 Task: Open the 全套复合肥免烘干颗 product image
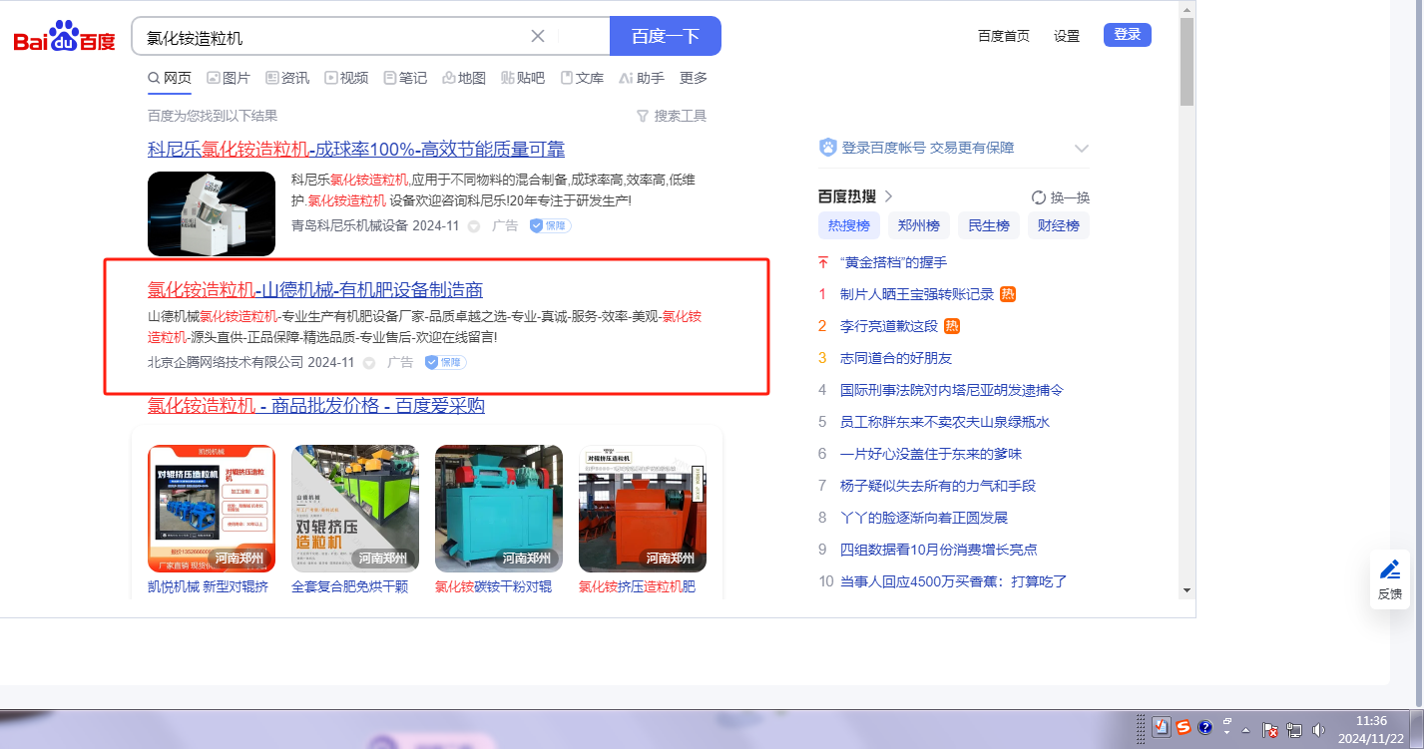355,508
